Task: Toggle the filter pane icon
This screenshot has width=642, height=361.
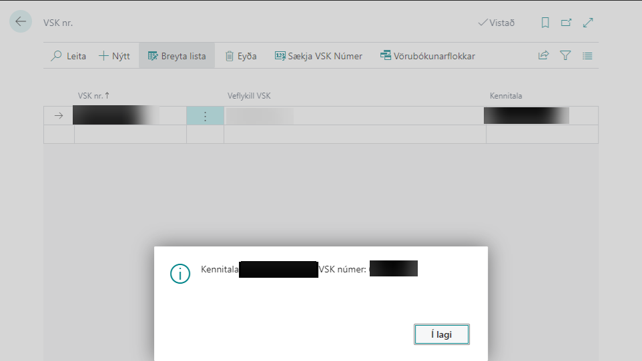Action: [565, 56]
